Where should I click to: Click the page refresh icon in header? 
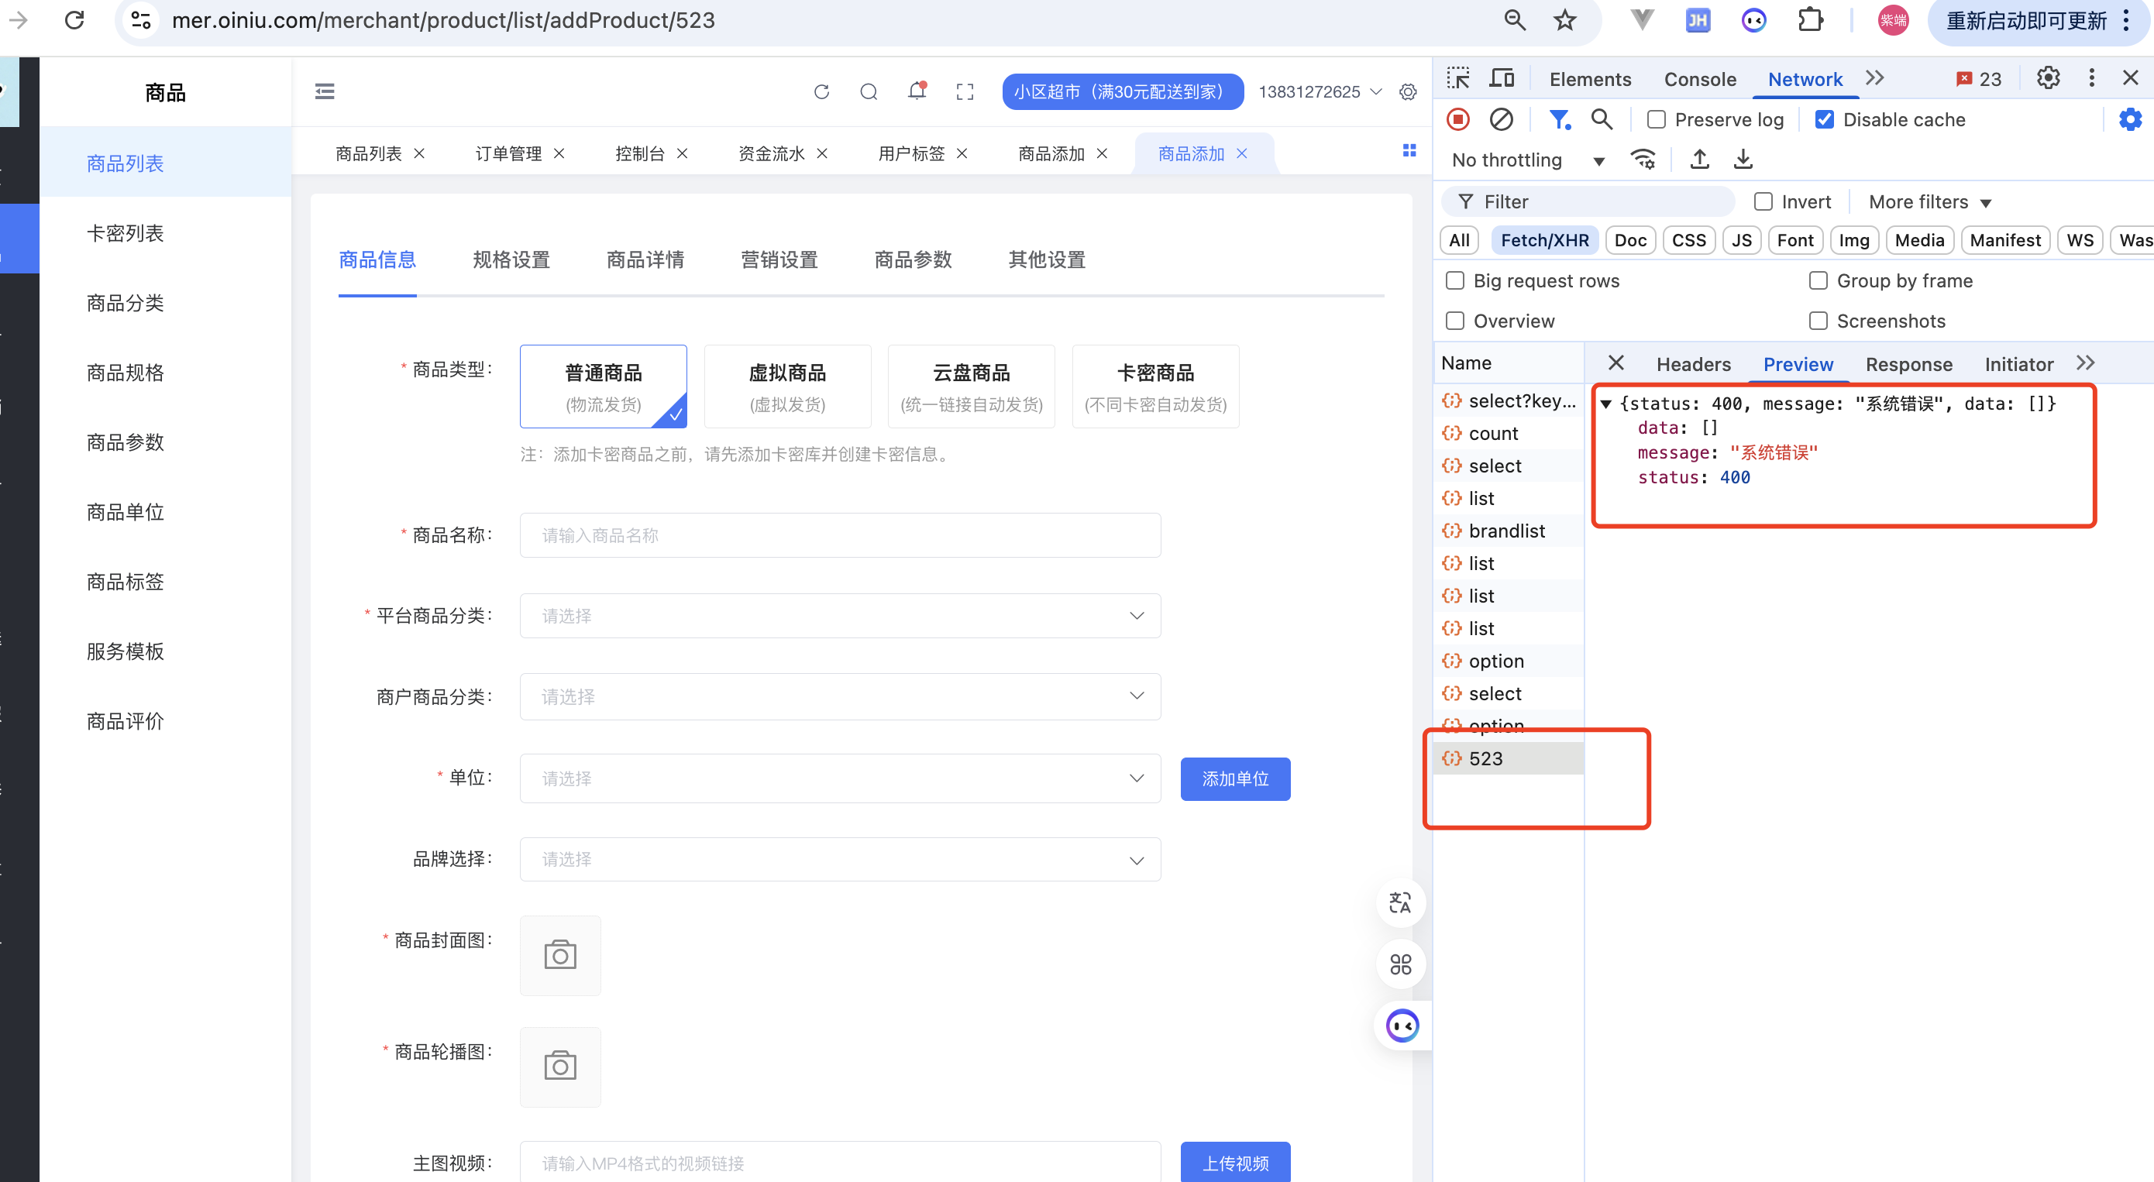pos(821,91)
